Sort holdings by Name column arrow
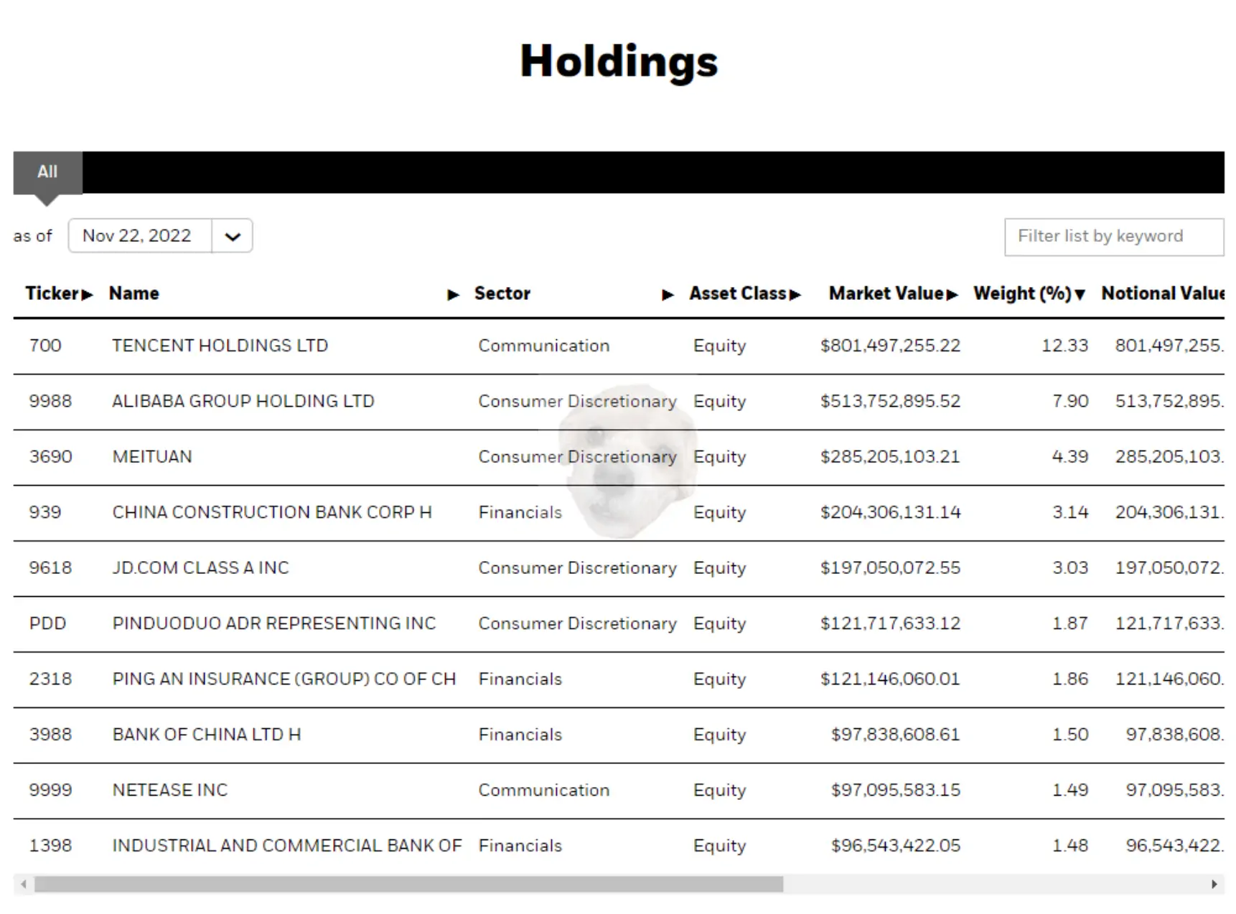1236x914 pixels. 454,294
